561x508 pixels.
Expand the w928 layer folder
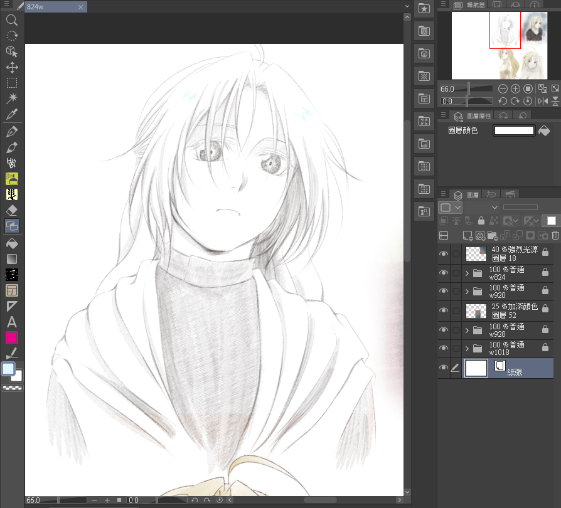coord(467,331)
